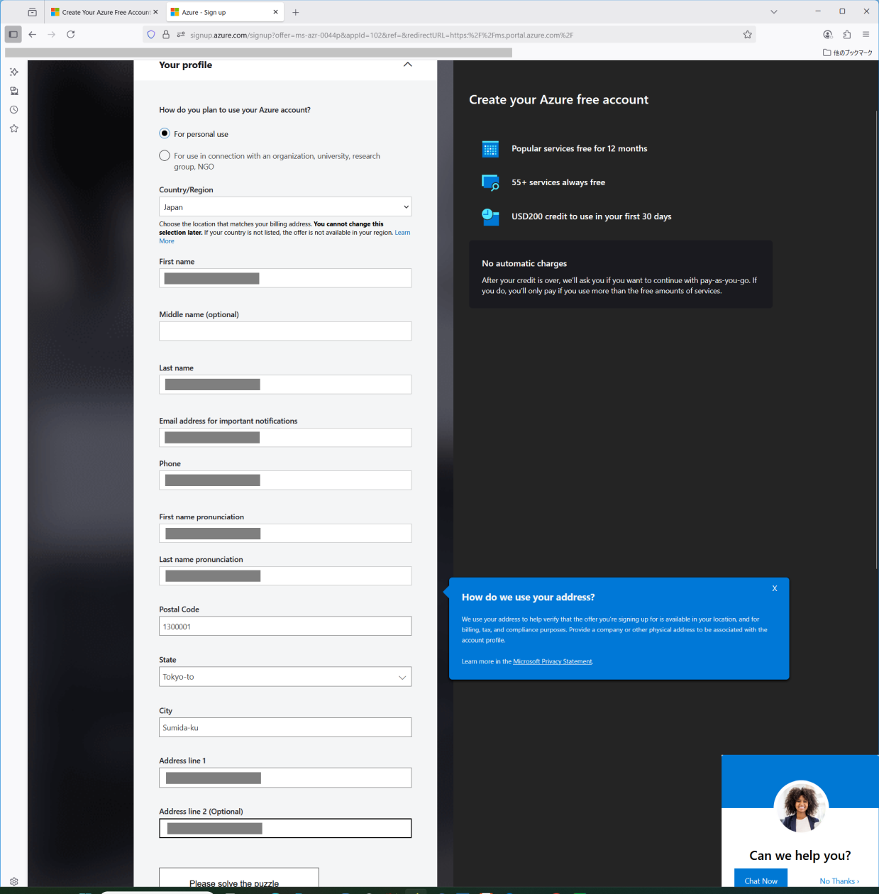Open the 他のブックマーク folder
Screen dimensions: 879x894
point(848,53)
